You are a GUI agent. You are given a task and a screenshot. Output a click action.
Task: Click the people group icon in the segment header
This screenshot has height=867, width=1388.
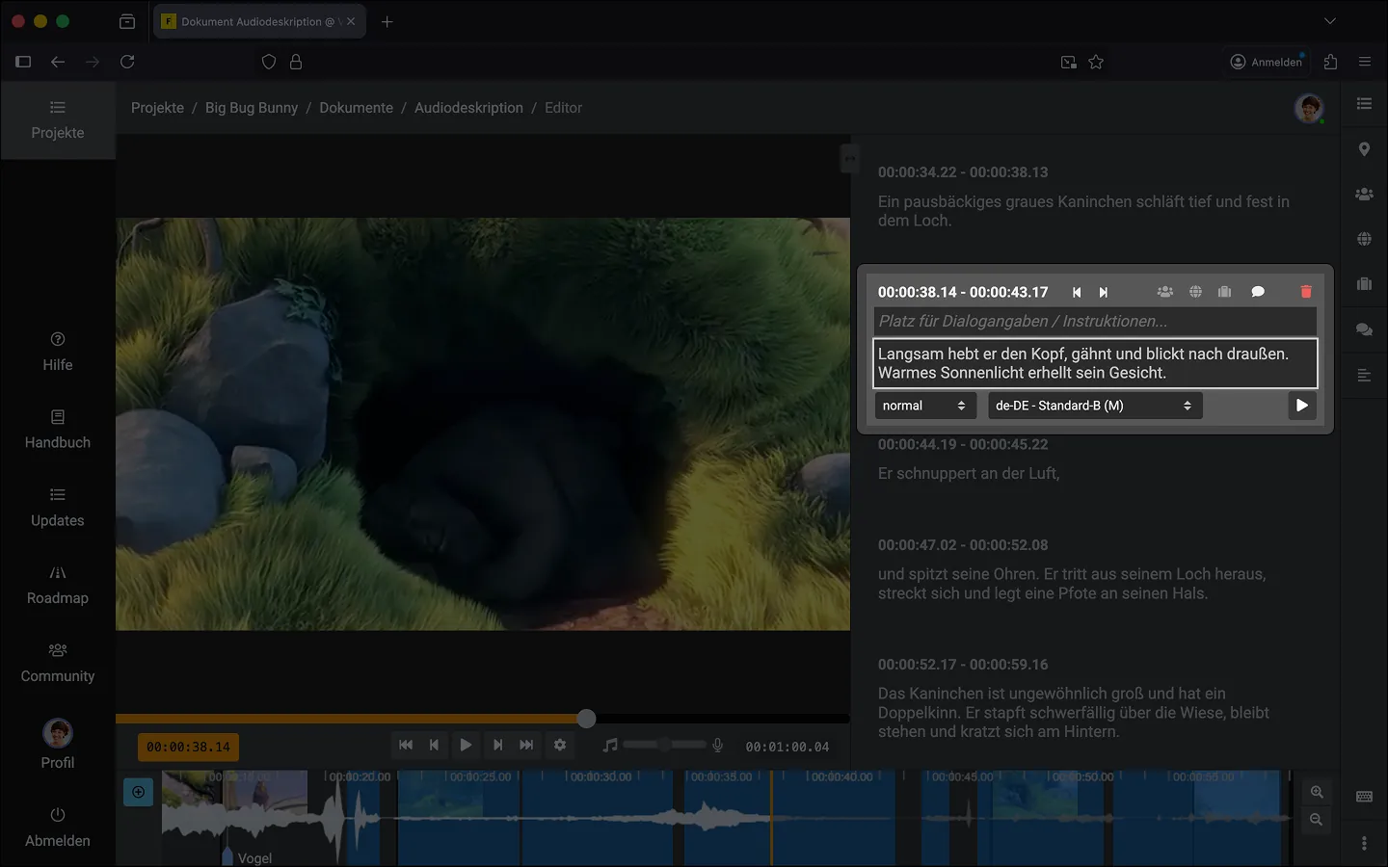pyautogui.click(x=1165, y=292)
